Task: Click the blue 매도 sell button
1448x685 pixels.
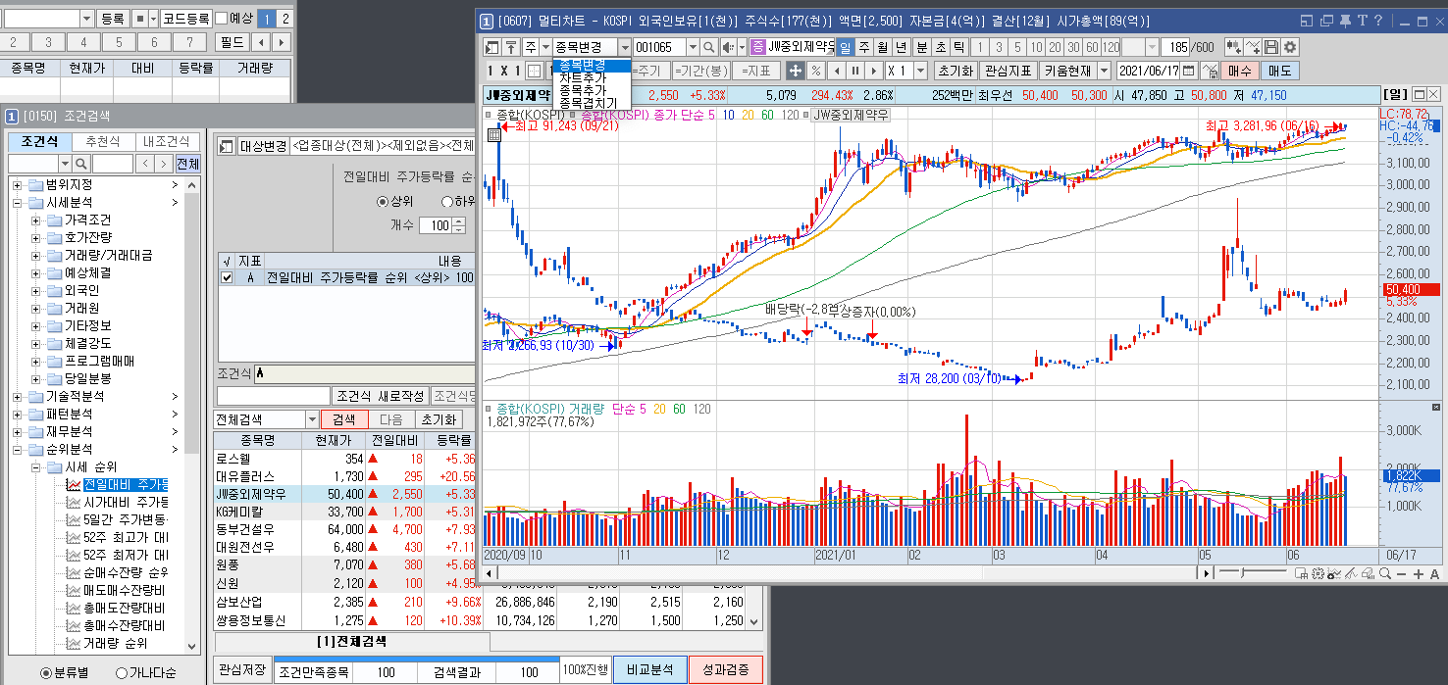Action: [1280, 71]
